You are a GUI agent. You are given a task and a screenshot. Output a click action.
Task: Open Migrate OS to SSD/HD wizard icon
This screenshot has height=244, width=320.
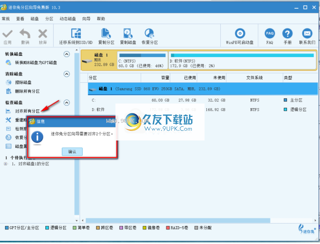click(x=76, y=33)
